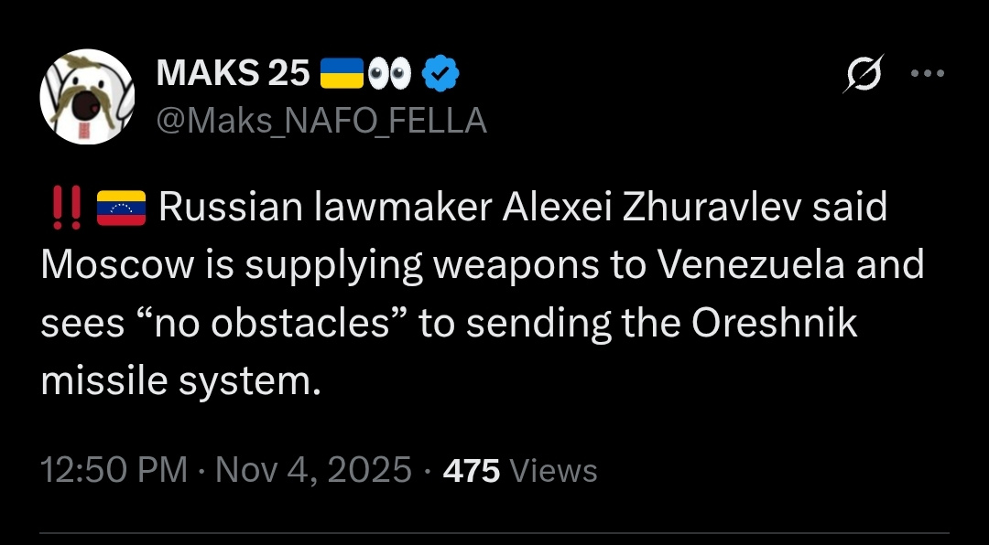Click the Ukrainian flag emoji beside the name
This screenshot has height=545, width=989.
(x=342, y=73)
